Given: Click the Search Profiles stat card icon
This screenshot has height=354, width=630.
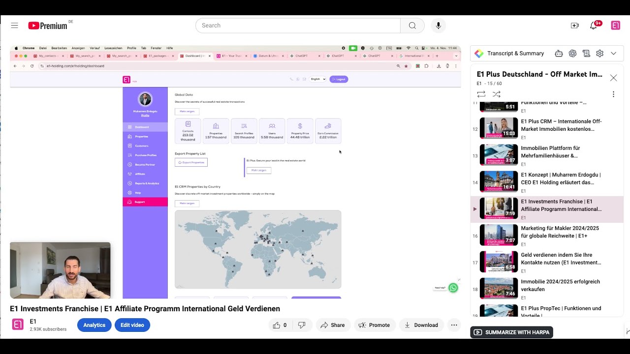Looking at the screenshot, I should [x=244, y=126].
